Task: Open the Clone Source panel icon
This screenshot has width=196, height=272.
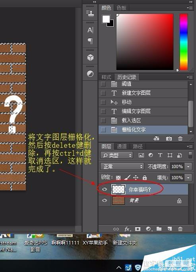Action: 90,13
